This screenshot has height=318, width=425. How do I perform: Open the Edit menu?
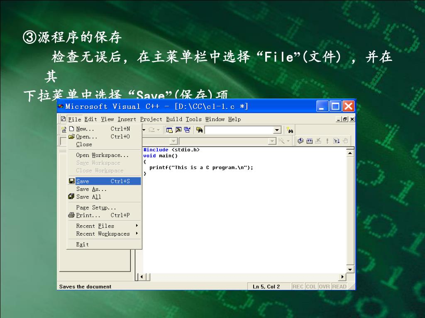pyautogui.click(x=90, y=119)
